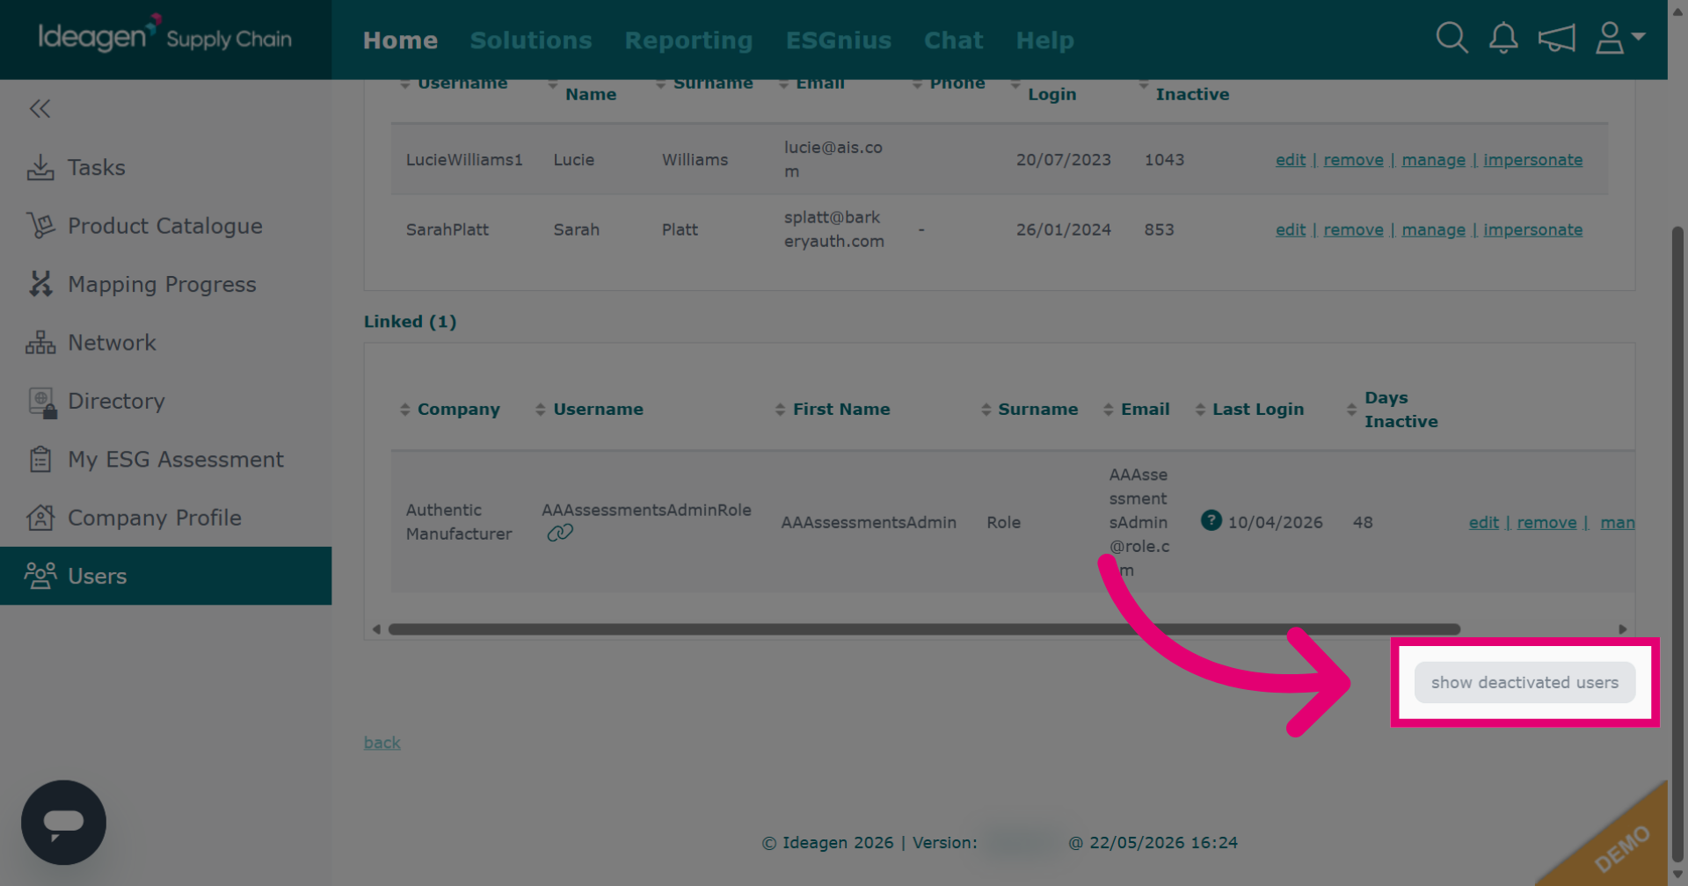Image resolution: width=1688 pixels, height=886 pixels.
Task: Edit user SarahPlatt
Action: pos(1290,229)
